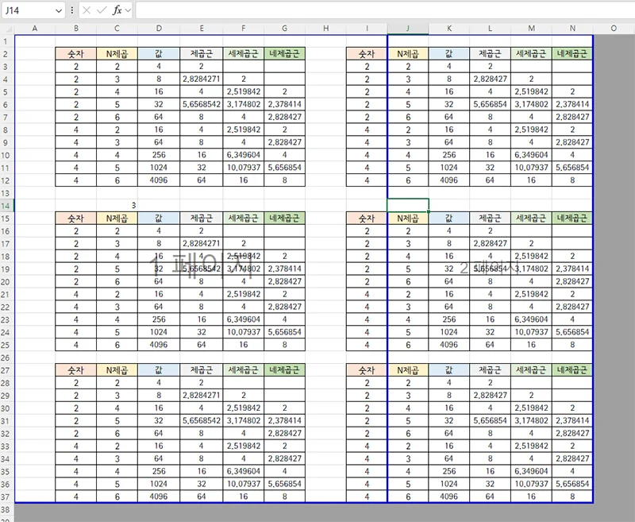
Task: Select column M header
Action: pos(531,29)
